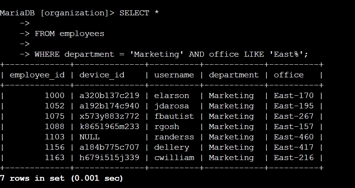
Task: Click device id a320b137c219
Action: 109,96
